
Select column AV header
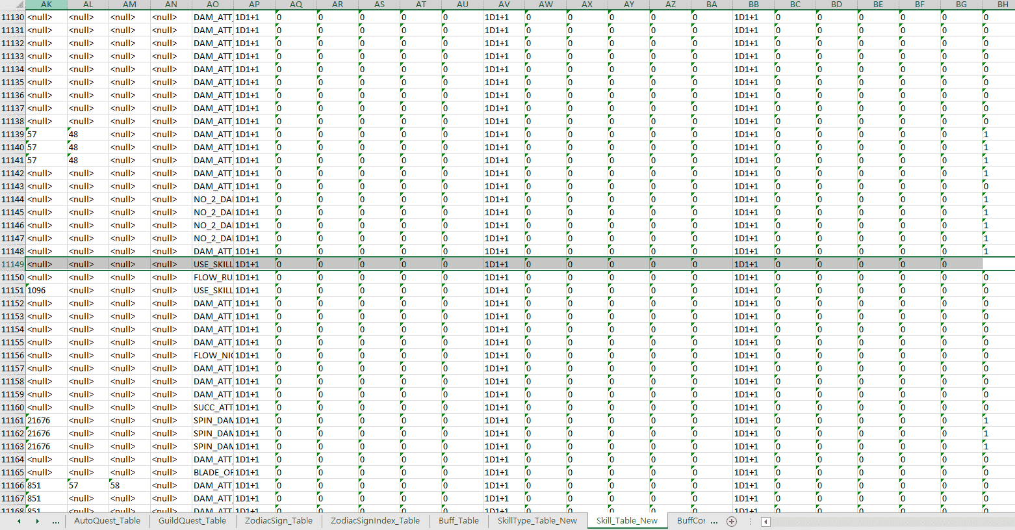click(x=504, y=5)
